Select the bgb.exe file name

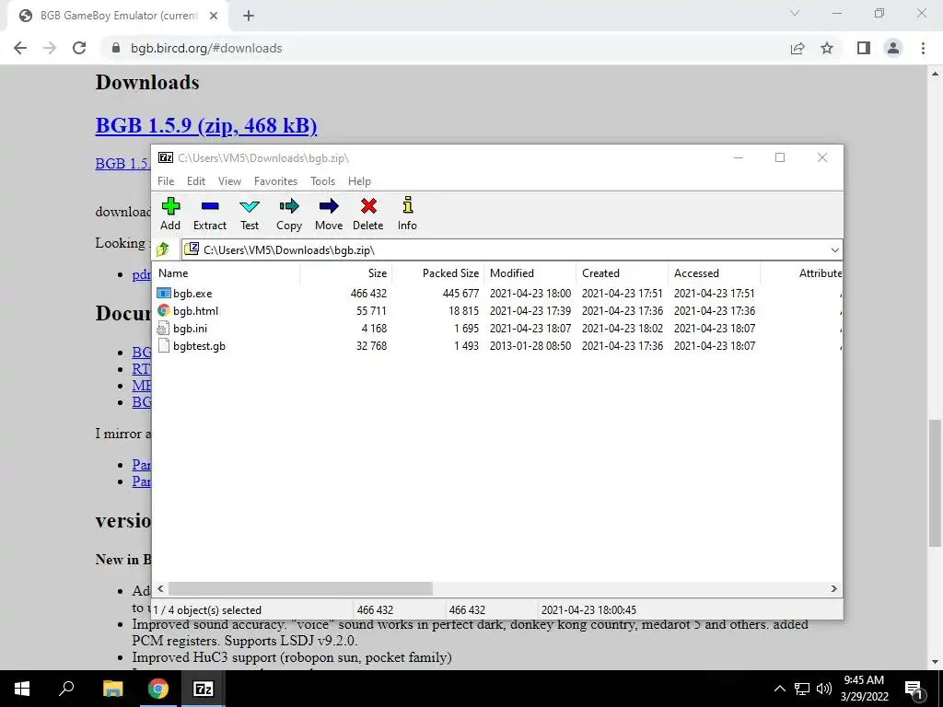click(192, 294)
